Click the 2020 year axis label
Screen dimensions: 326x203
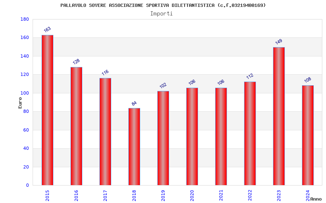point(192,196)
